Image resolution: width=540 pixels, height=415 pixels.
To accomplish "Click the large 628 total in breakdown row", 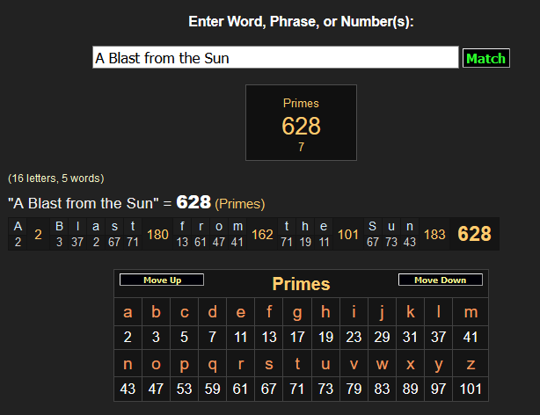I will pos(474,235).
